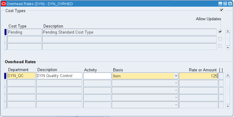Toggle the checkbox at top right of Cost Types
The width and height of the screenshot is (234, 117).
222,10
